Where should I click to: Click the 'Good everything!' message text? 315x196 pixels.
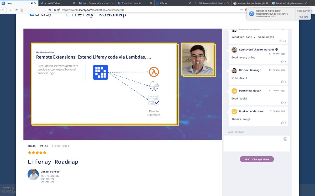pyautogui.click(x=244, y=57)
